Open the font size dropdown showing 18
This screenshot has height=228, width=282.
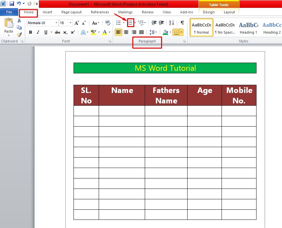66,23
